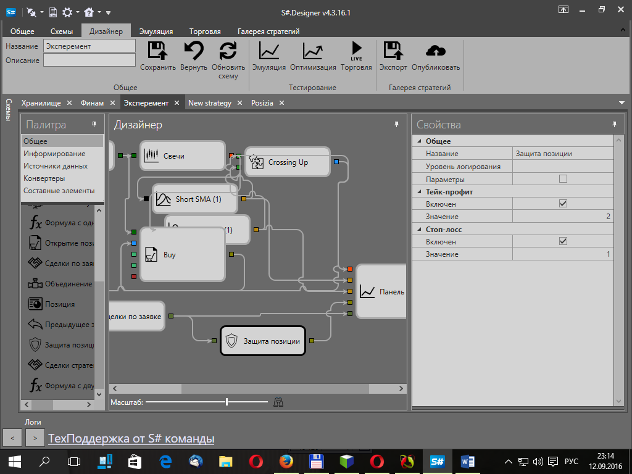Screen dimensions: 632x474
Task: Open the Эмуляция ribbon tab
Action: [x=156, y=31]
